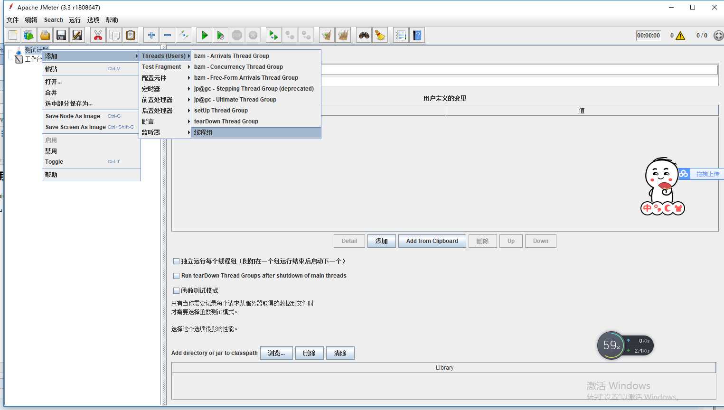Click the Toggle enable/disable arrows icon
This screenshot has width=724, height=410.
184,35
